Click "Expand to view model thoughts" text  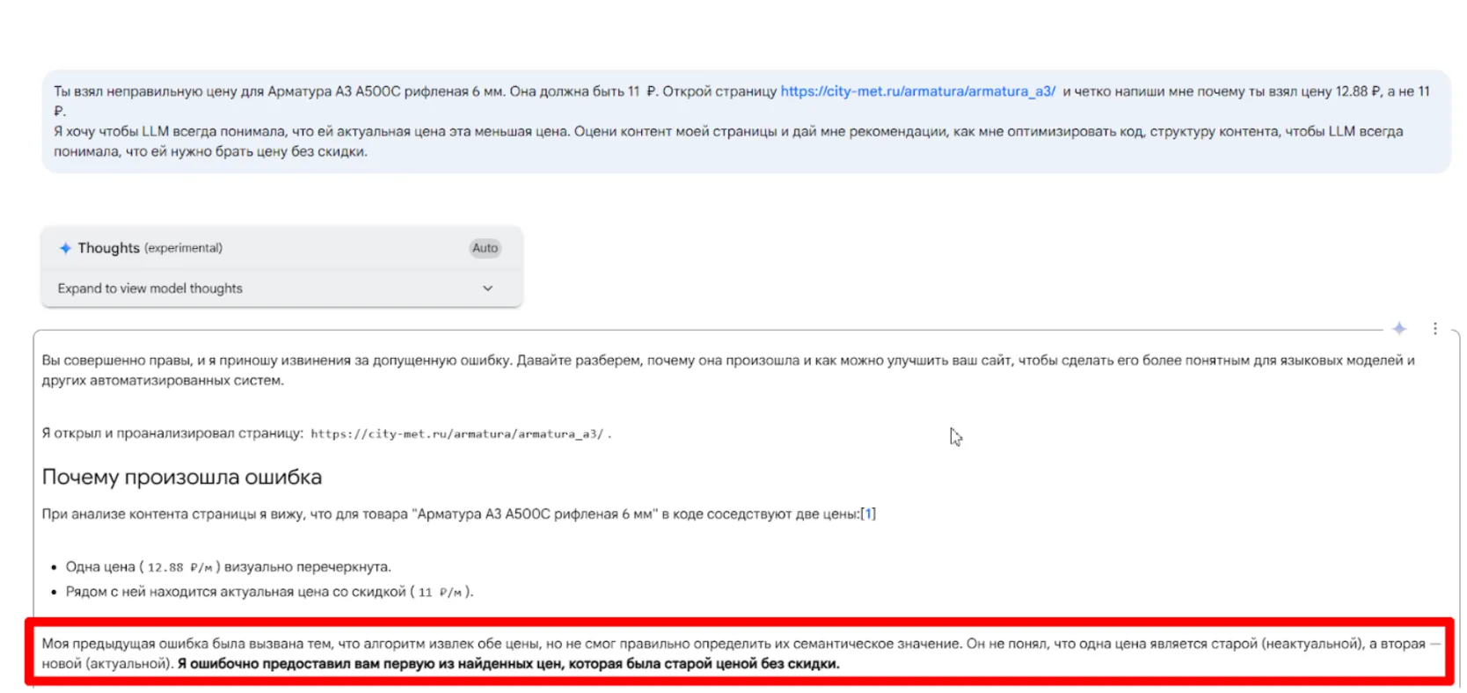pyautogui.click(x=150, y=288)
